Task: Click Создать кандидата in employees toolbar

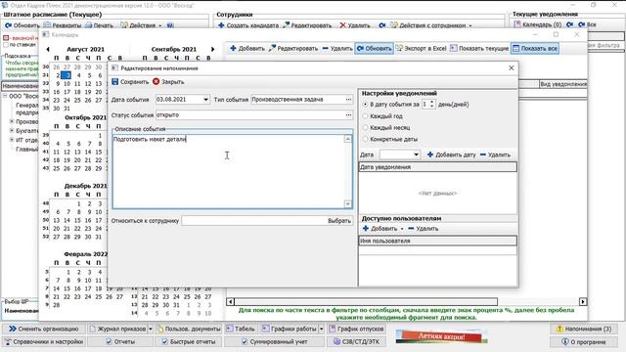Action: click(x=248, y=25)
